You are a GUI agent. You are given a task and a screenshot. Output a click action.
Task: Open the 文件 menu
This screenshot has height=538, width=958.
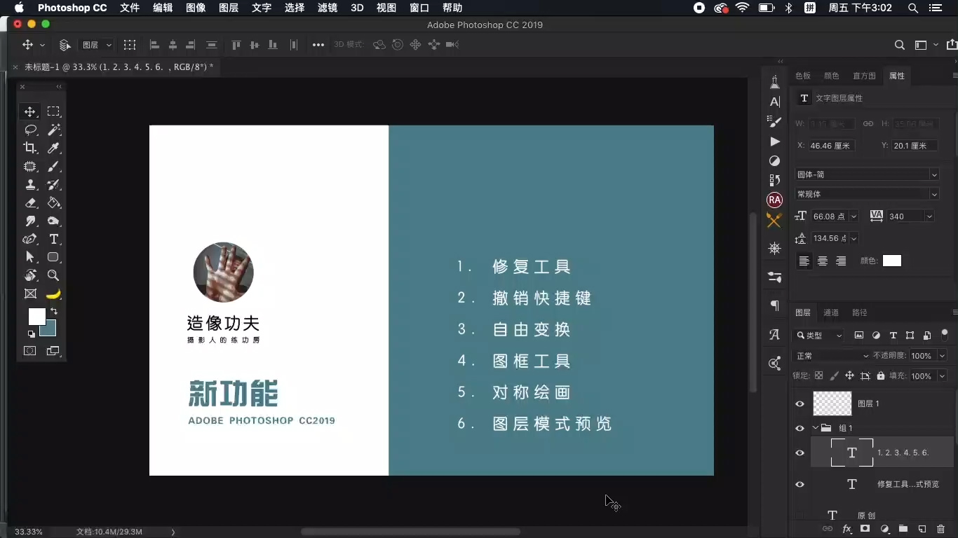(x=130, y=8)
